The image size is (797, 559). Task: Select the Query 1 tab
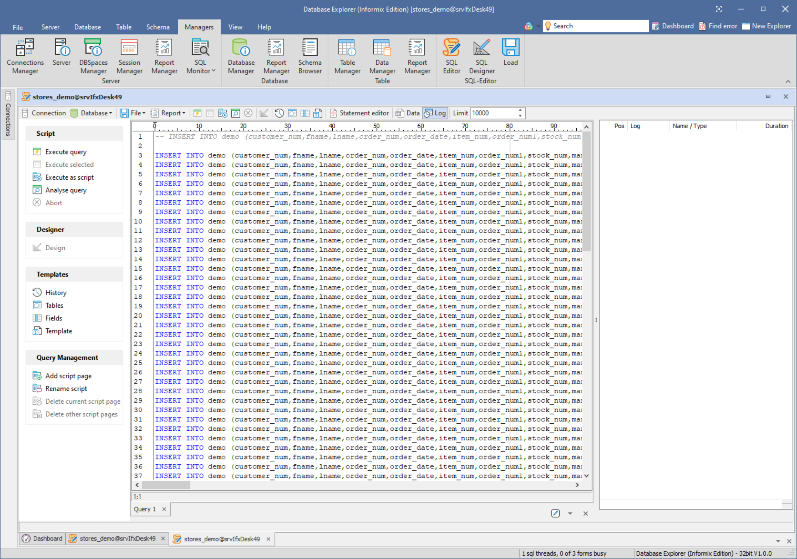pos(145,509)
